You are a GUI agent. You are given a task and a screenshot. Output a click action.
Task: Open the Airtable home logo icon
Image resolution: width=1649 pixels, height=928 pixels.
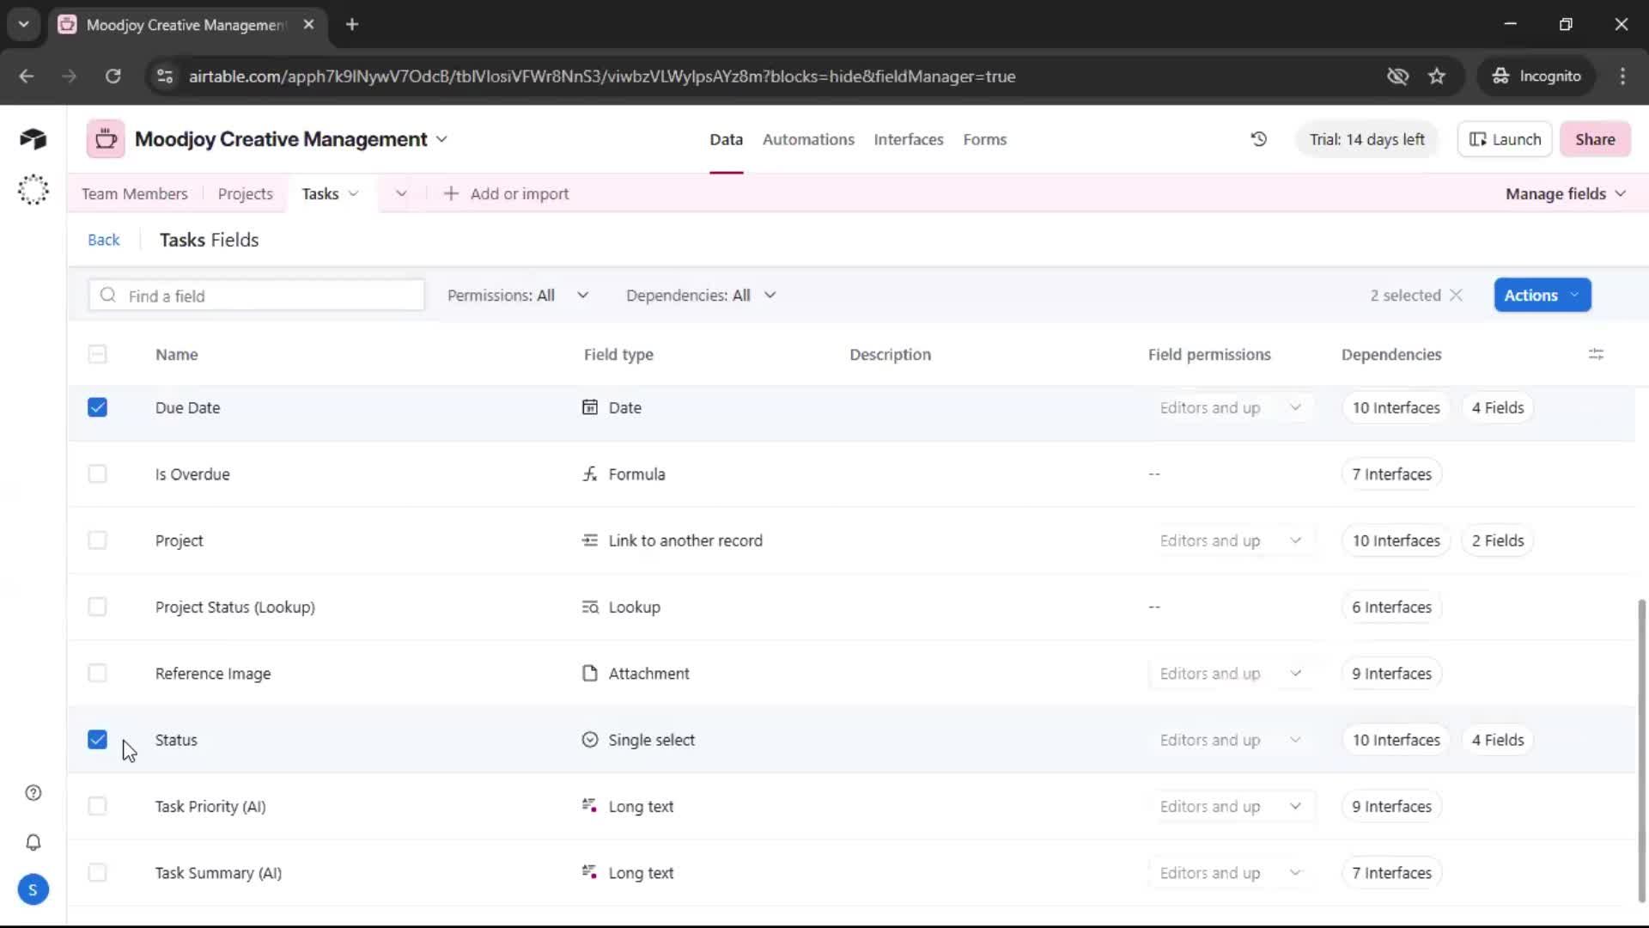[x=33, y=139]
